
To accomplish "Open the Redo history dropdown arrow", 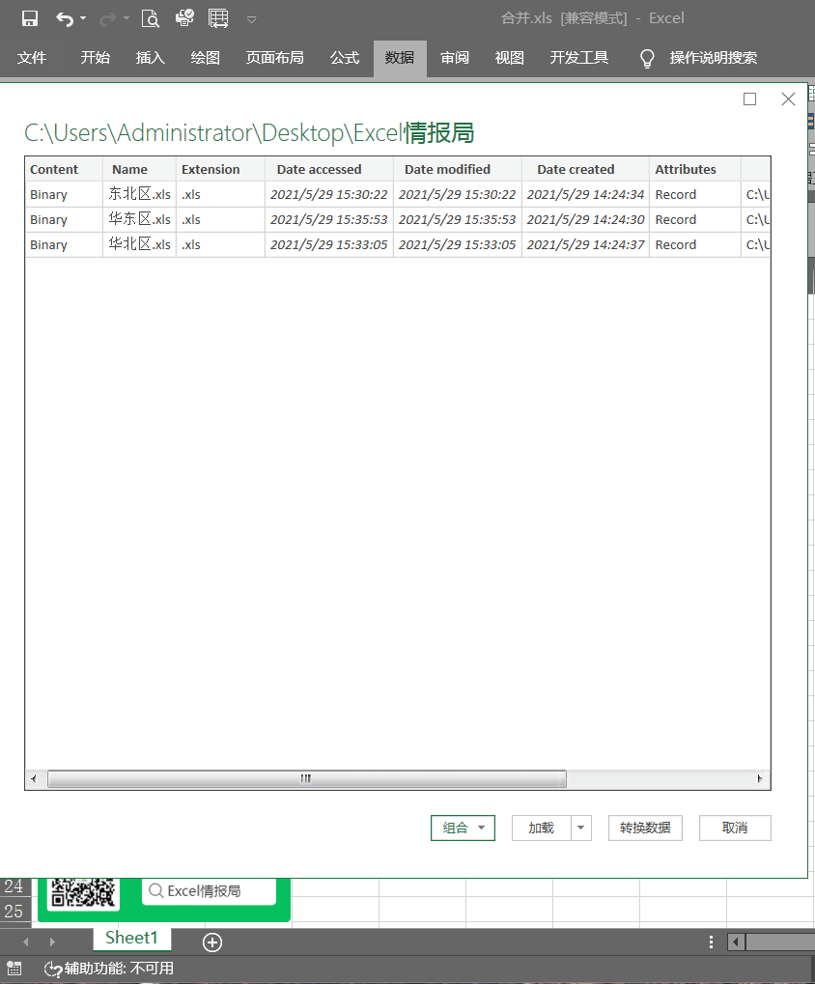I will (x=126, y=18).
